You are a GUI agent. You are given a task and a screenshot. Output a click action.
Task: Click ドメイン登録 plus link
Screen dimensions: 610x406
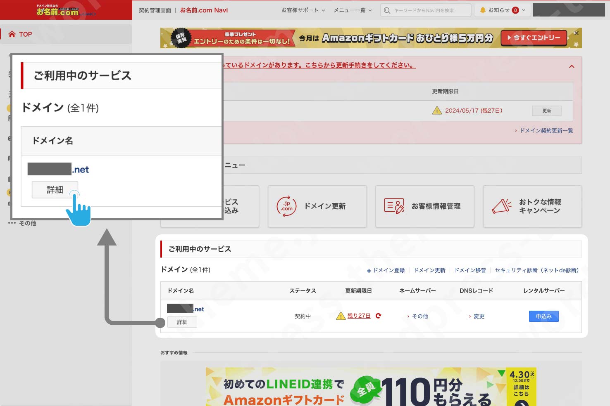click(386, 271)
